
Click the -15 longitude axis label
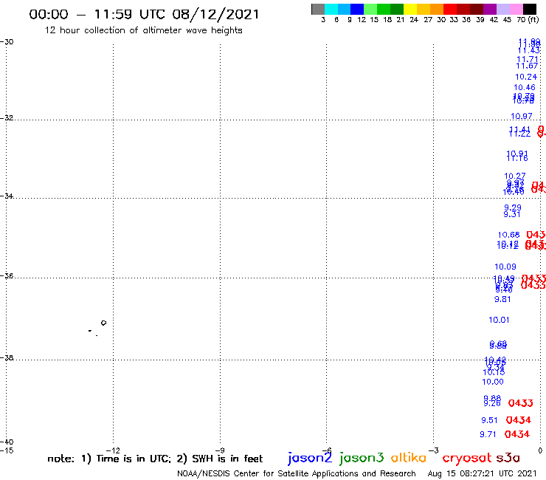(x=7, y=450)
